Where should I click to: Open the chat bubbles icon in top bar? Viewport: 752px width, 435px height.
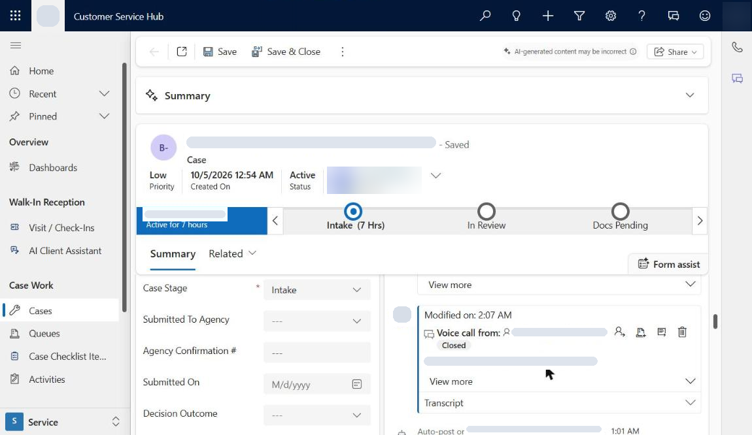tap(674, 16)
